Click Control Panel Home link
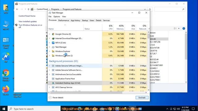This screenshot has height=111, width=198. pos(27,16)
